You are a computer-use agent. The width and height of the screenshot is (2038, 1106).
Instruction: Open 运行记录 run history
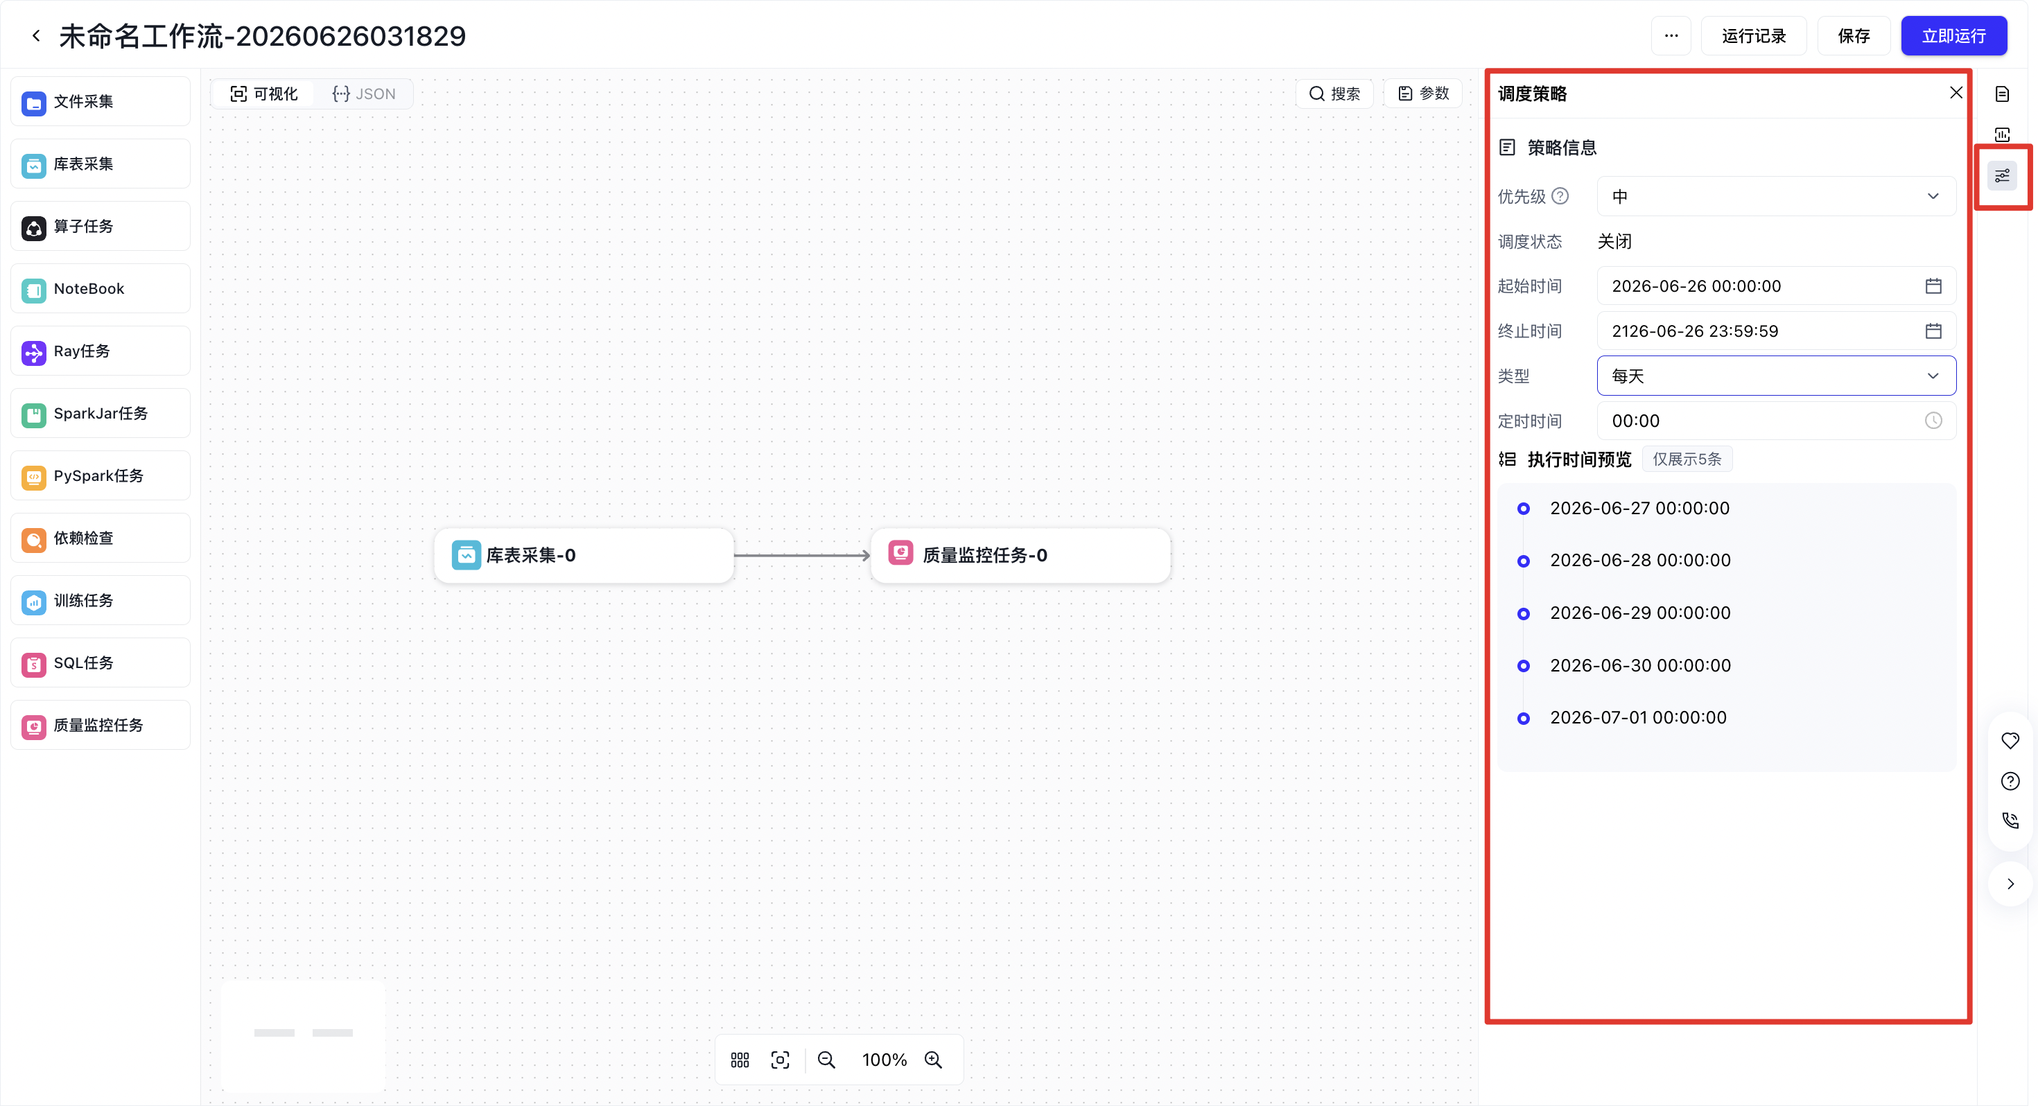pos(1753,35)
